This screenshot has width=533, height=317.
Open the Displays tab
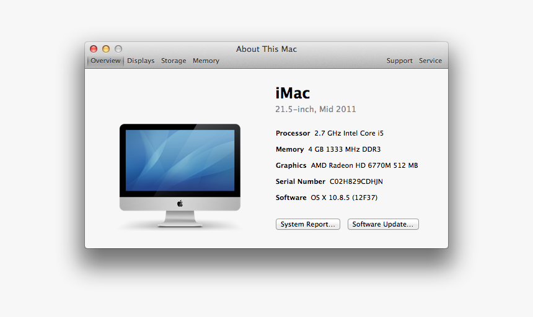141,61
